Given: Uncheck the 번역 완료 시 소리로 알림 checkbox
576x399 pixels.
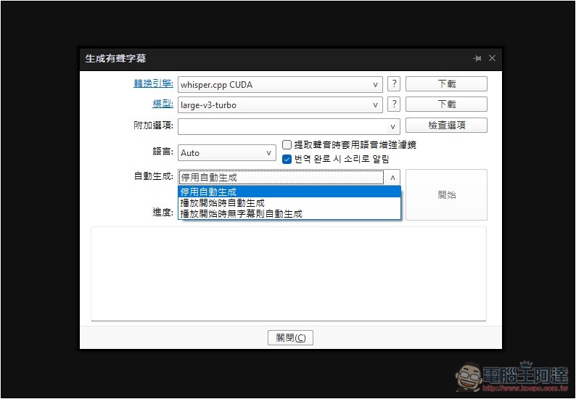Looking at the screenshot, I should (x=287, y=159).
